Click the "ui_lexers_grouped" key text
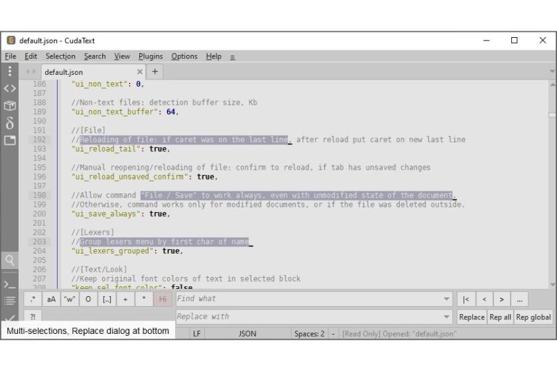This screenshot has height=371, width=557. (112, 251)
